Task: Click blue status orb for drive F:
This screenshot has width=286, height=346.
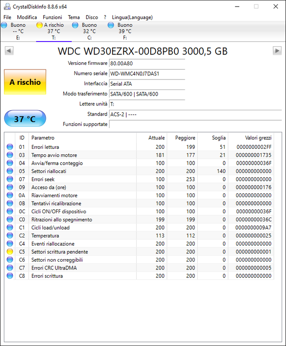Action: pyautogui.click(x=111, y=25)
